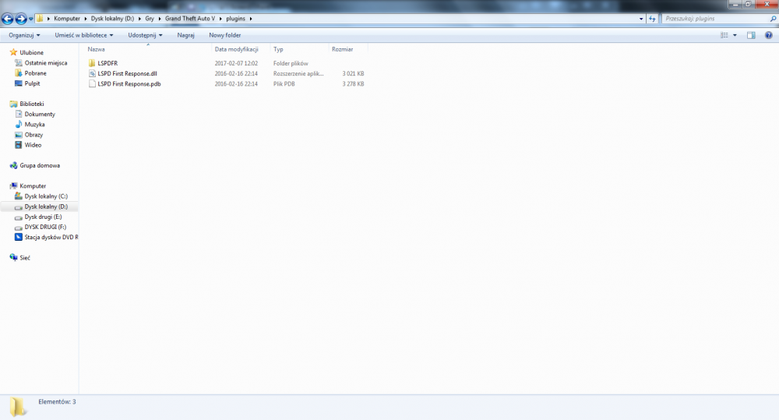Open the Muzyka library

point(34,125)
